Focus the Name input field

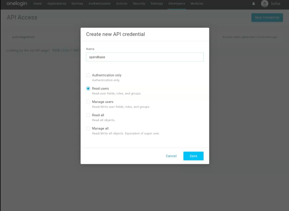pyautogui.click(x=144, y=57)
